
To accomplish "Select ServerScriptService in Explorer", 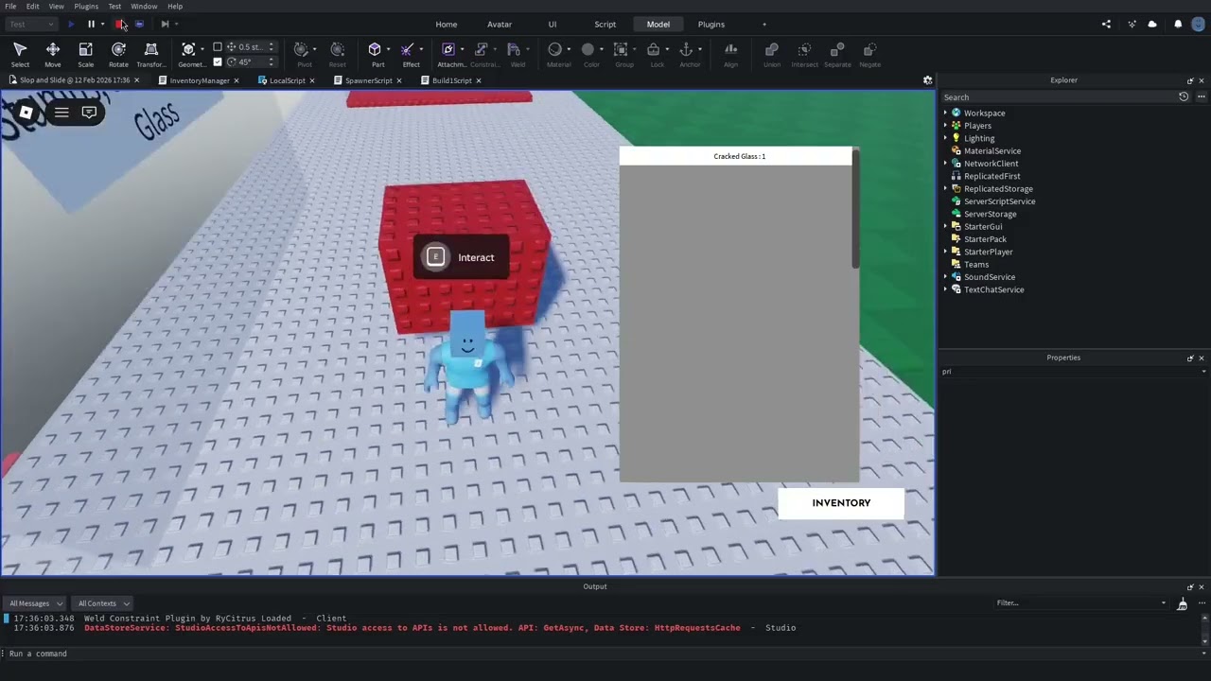I will click(x=999, y=201).
